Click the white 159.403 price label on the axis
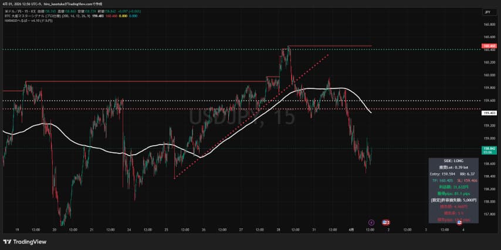This screenshot has width=501, height=250. [488, 112]
